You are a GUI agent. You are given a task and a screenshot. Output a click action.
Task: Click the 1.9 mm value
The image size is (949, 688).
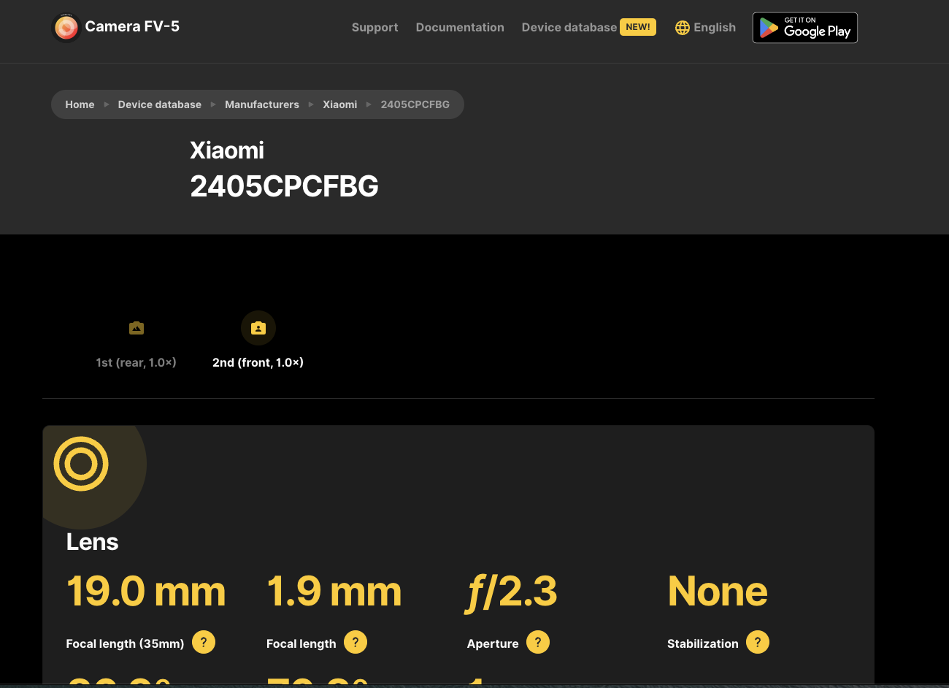coord(334,591)
